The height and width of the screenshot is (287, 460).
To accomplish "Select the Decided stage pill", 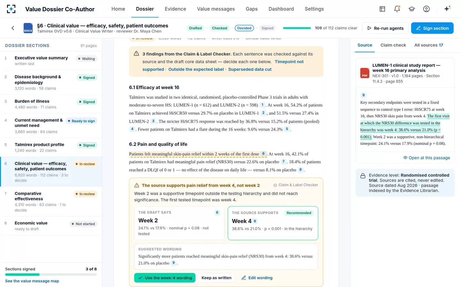I will [x=244, y=28].
